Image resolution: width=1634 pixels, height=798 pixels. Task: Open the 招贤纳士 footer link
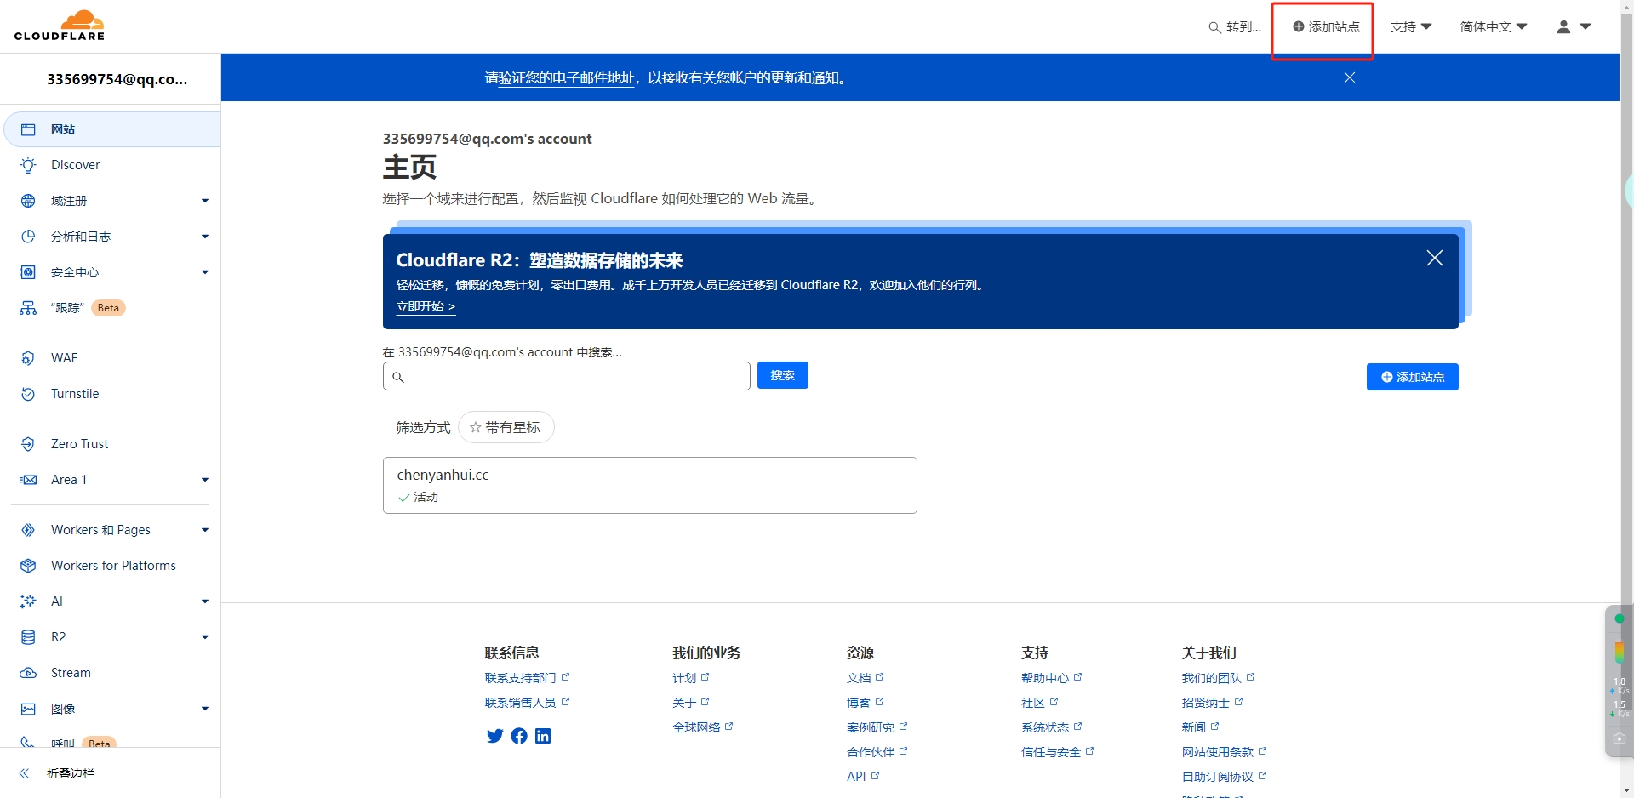[x=1213, y=703]
